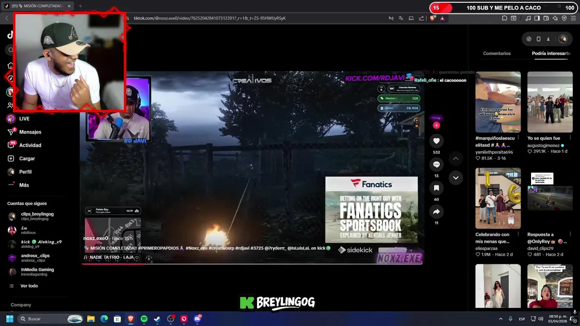Click the get app phone icon
Screen dimensions: 580x326
[x=538, y=39]
